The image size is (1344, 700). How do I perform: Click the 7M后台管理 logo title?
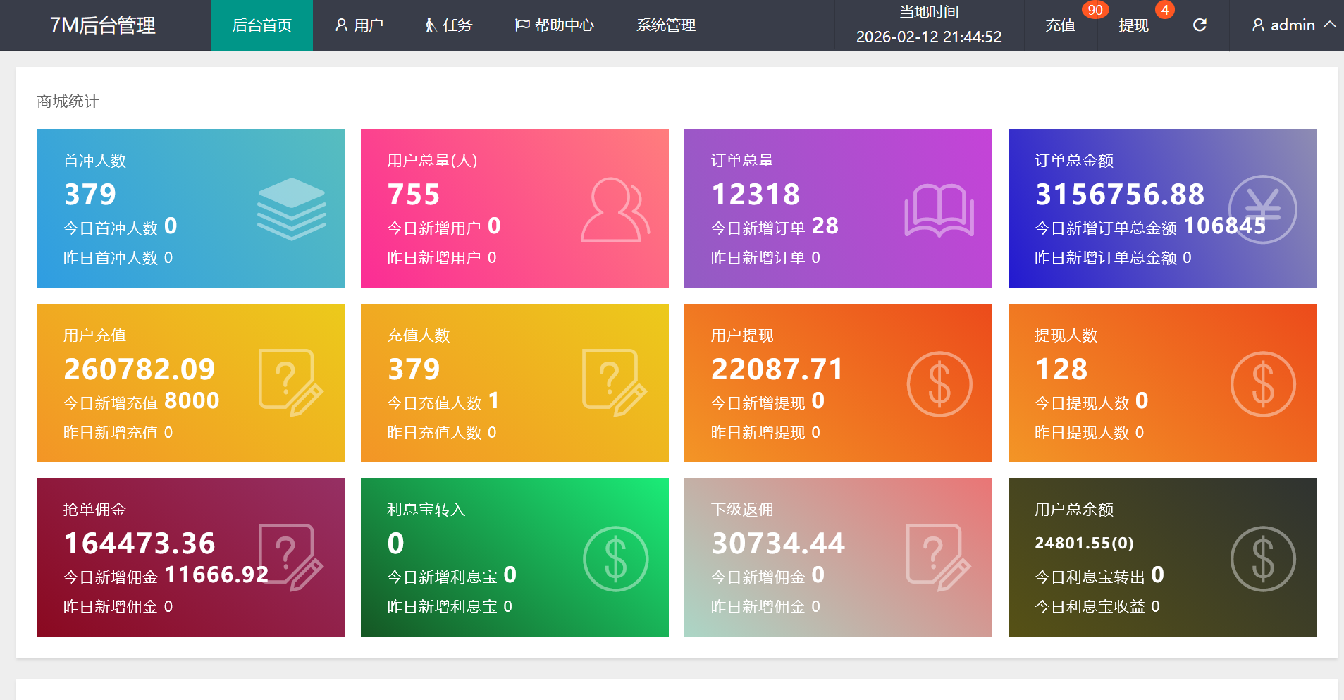[x=103, y=25]
